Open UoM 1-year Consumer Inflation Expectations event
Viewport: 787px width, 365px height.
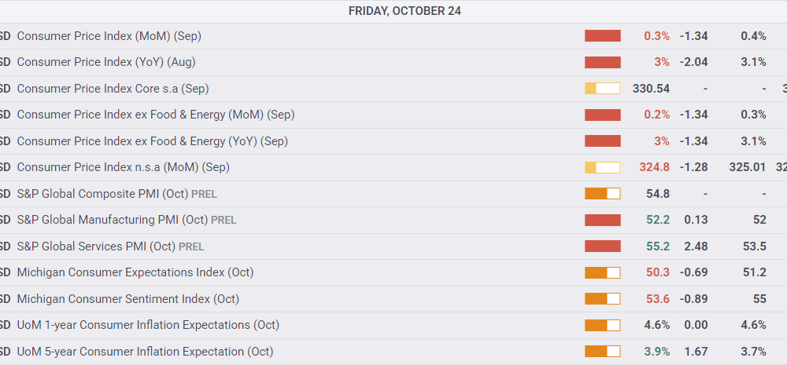pos(148,325)
